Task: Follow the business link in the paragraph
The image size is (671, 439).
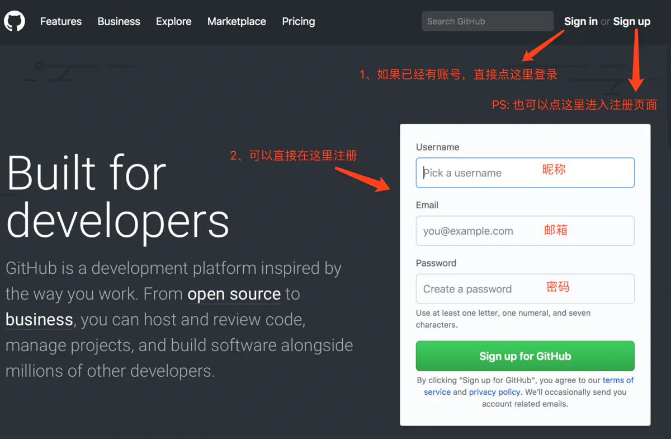Action: coord(38,320)
